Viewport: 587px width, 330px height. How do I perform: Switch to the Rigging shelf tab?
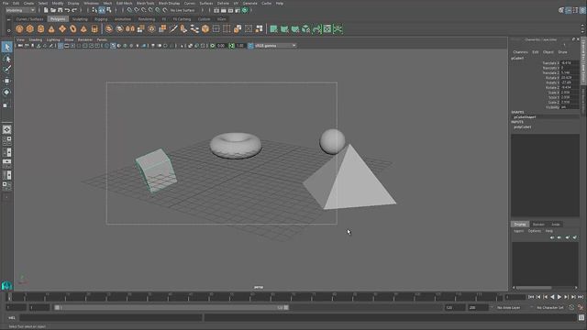point(101,19)
